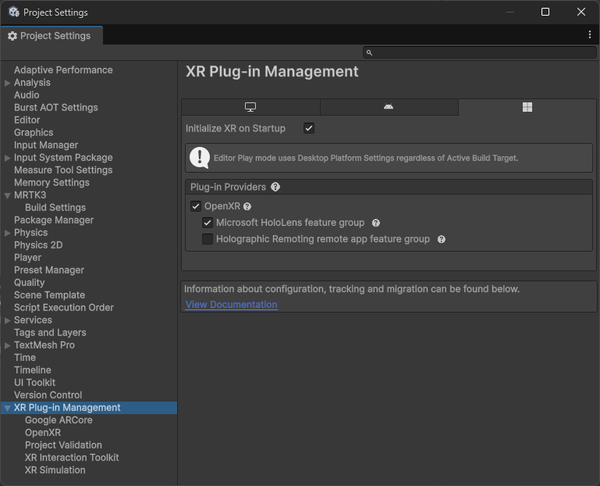Collapse the XR Plug-in Management tree
600x486 pixels.
pyautogui.click(x=8, y=408)
